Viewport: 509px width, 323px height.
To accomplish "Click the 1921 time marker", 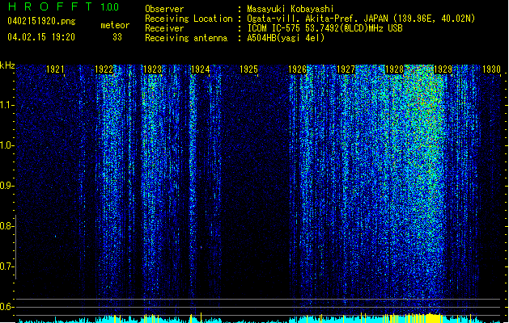I will [55, 69].
